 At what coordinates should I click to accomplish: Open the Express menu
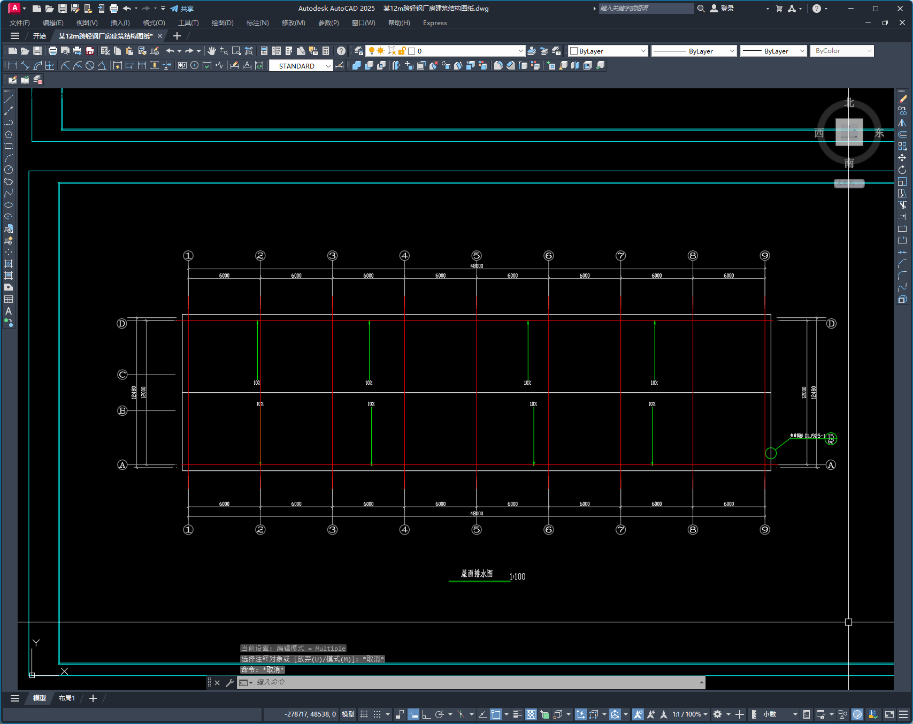click(435, 23)
